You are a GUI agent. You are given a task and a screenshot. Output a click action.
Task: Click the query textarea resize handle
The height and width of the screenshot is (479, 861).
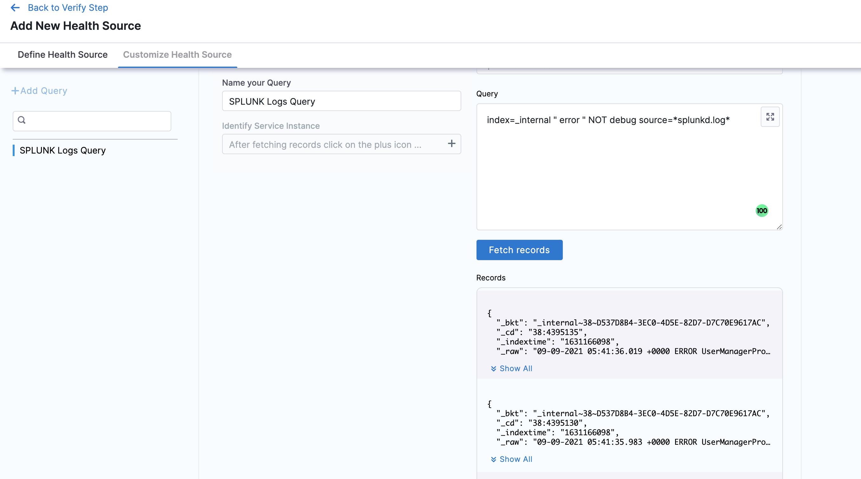pos(779,227)
